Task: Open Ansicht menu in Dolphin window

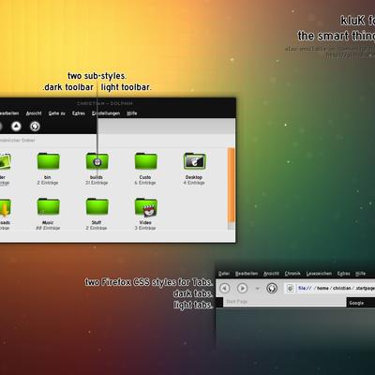Action: 34,113
